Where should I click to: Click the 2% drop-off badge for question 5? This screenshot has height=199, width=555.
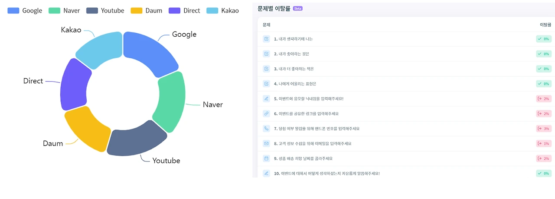[x=544, y=99]
